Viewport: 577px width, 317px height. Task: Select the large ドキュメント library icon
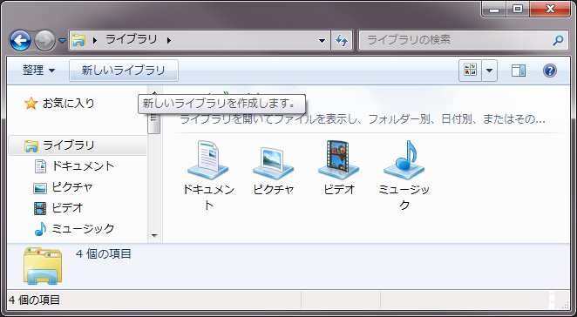tap(208, 159)
